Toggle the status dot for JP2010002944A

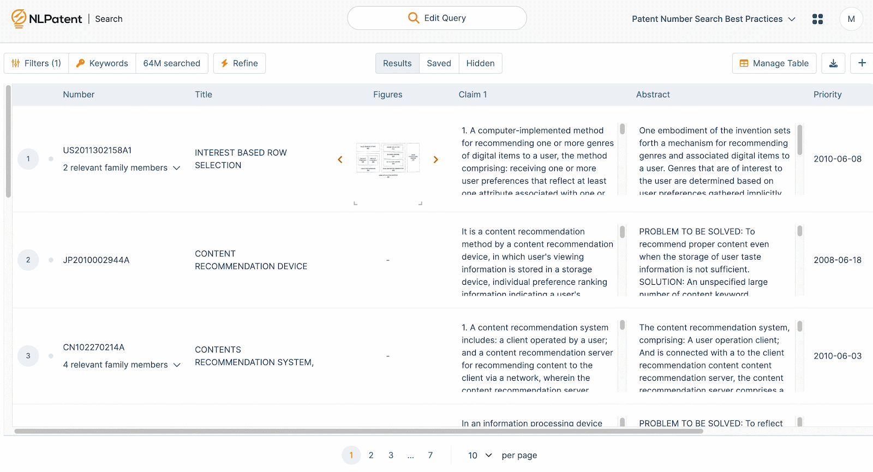tap(51, 260)
